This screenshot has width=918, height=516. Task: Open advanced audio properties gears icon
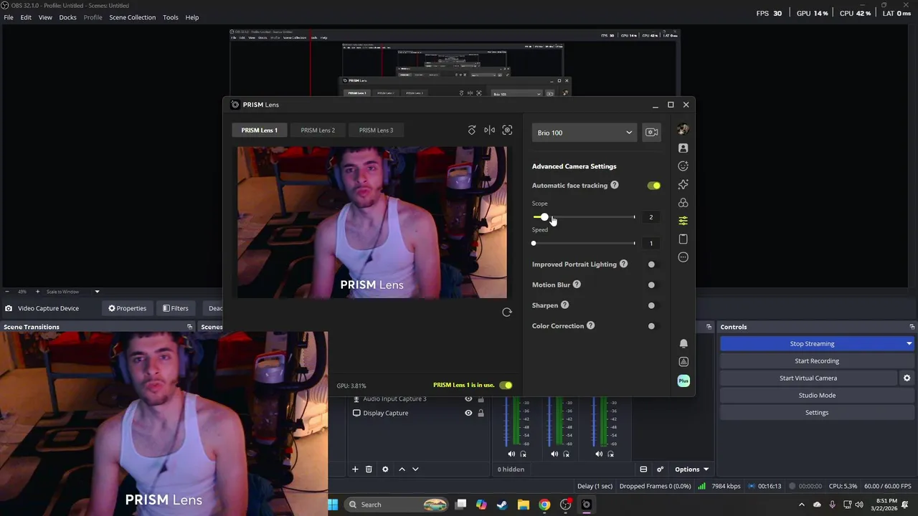pyautogui.click(x=660, y=469)
